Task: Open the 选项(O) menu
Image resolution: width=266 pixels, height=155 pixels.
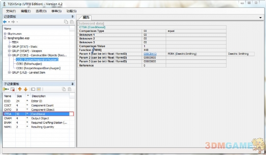Action: (x=41, y=11)
